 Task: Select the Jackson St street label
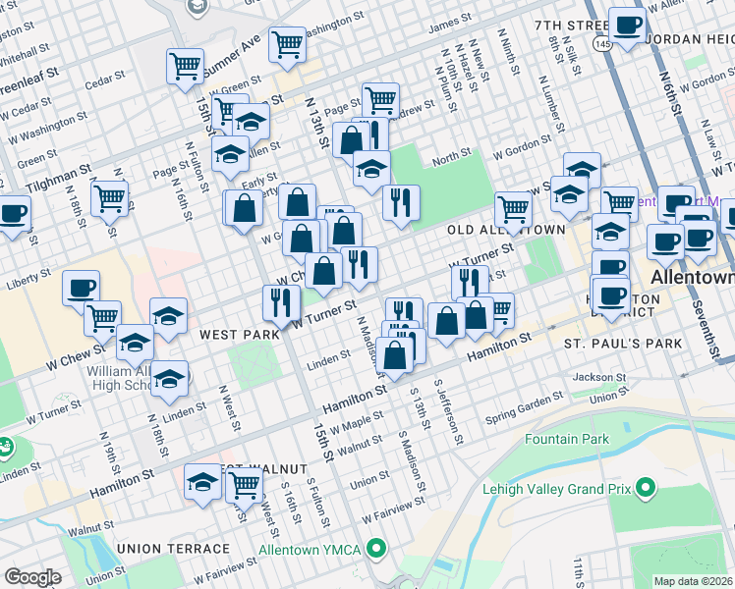pos(599,377)
